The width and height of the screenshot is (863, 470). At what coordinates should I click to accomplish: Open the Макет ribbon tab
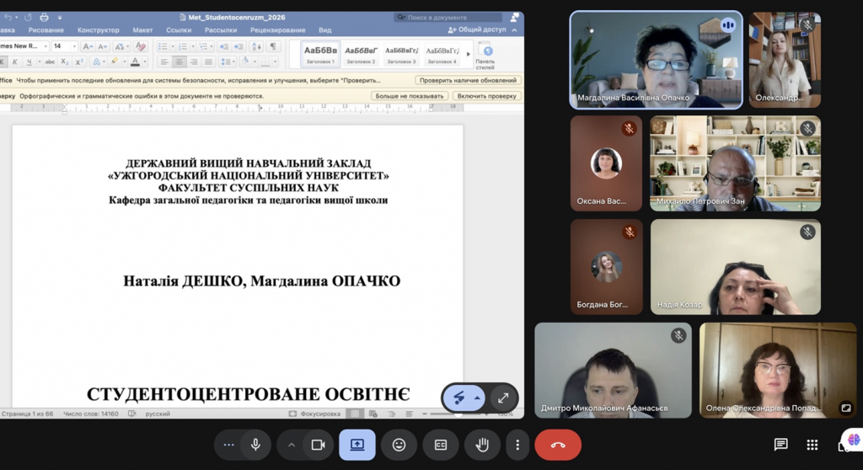click(142, 30)
